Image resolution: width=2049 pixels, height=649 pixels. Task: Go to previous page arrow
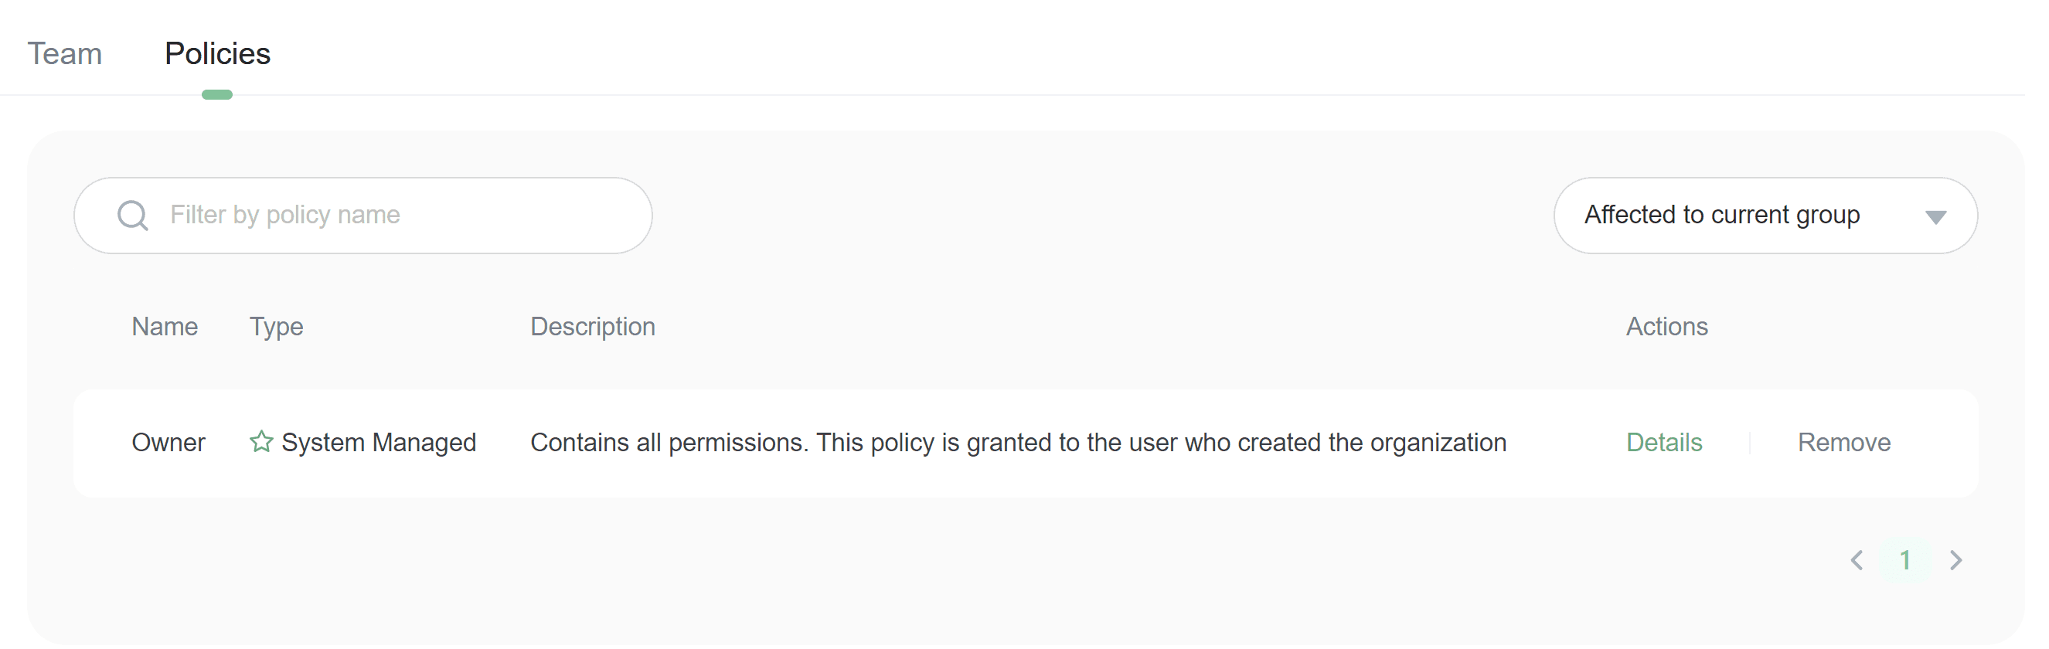(1857, 561)
